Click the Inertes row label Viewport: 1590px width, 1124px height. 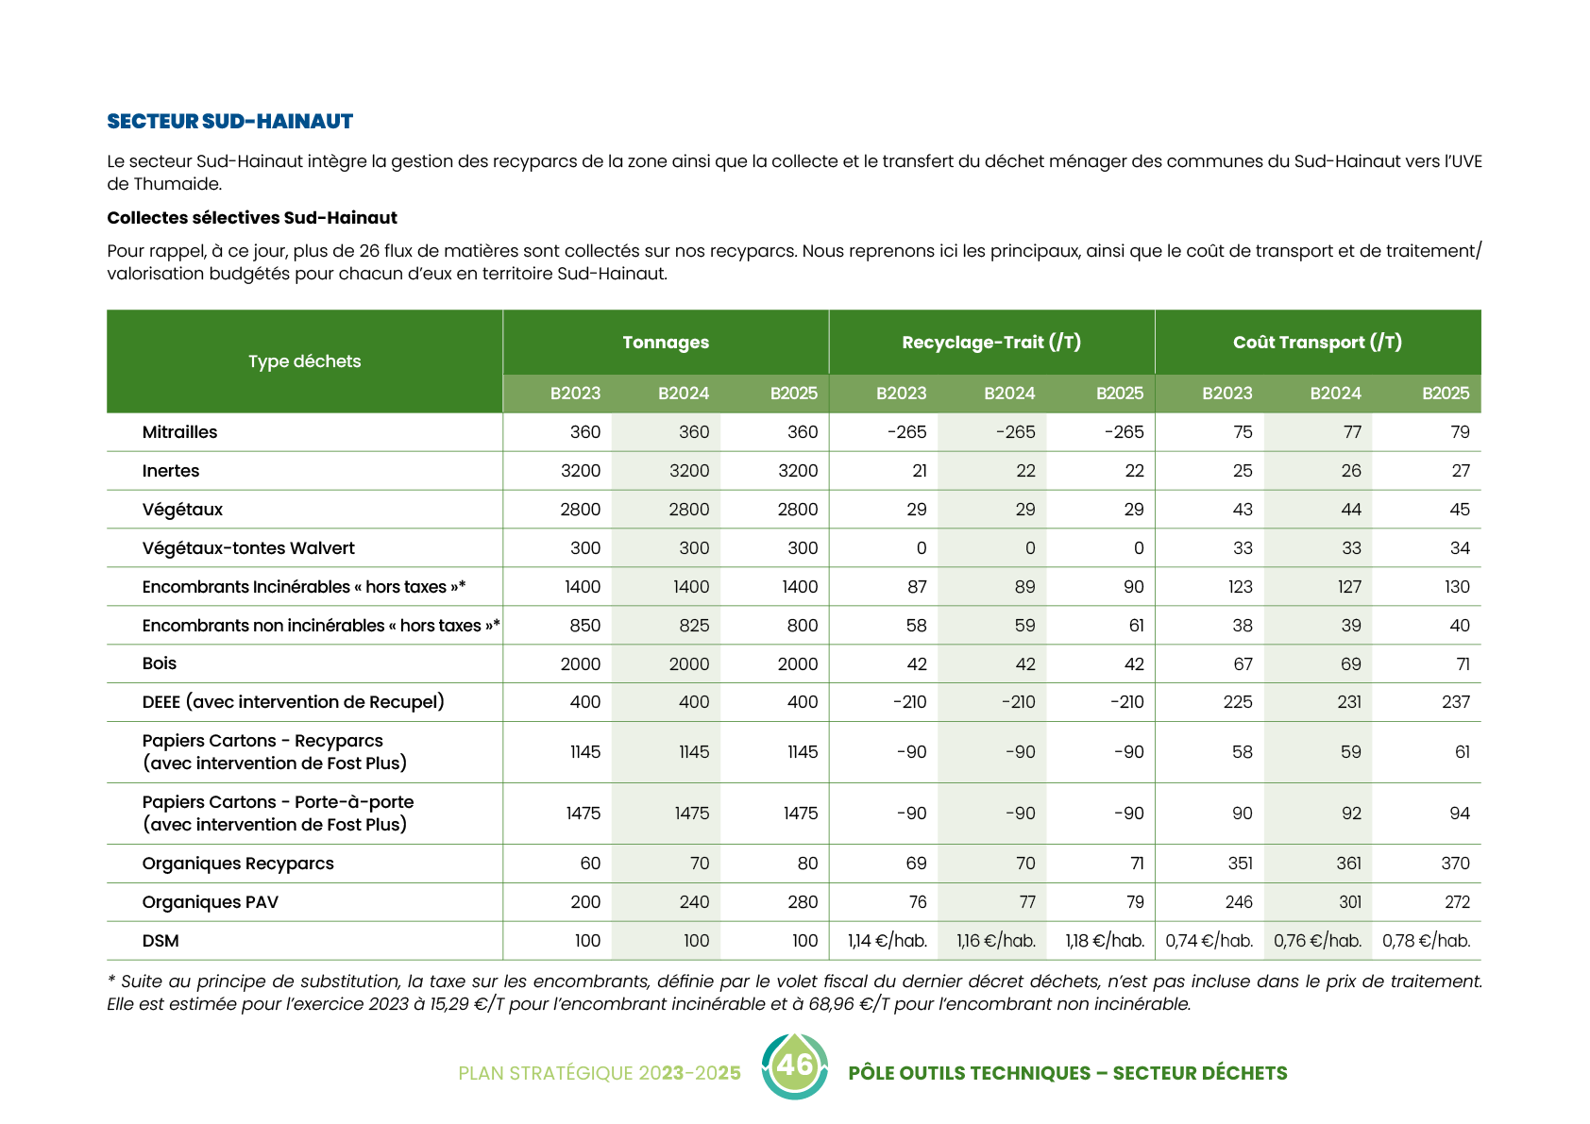[171, 471]
